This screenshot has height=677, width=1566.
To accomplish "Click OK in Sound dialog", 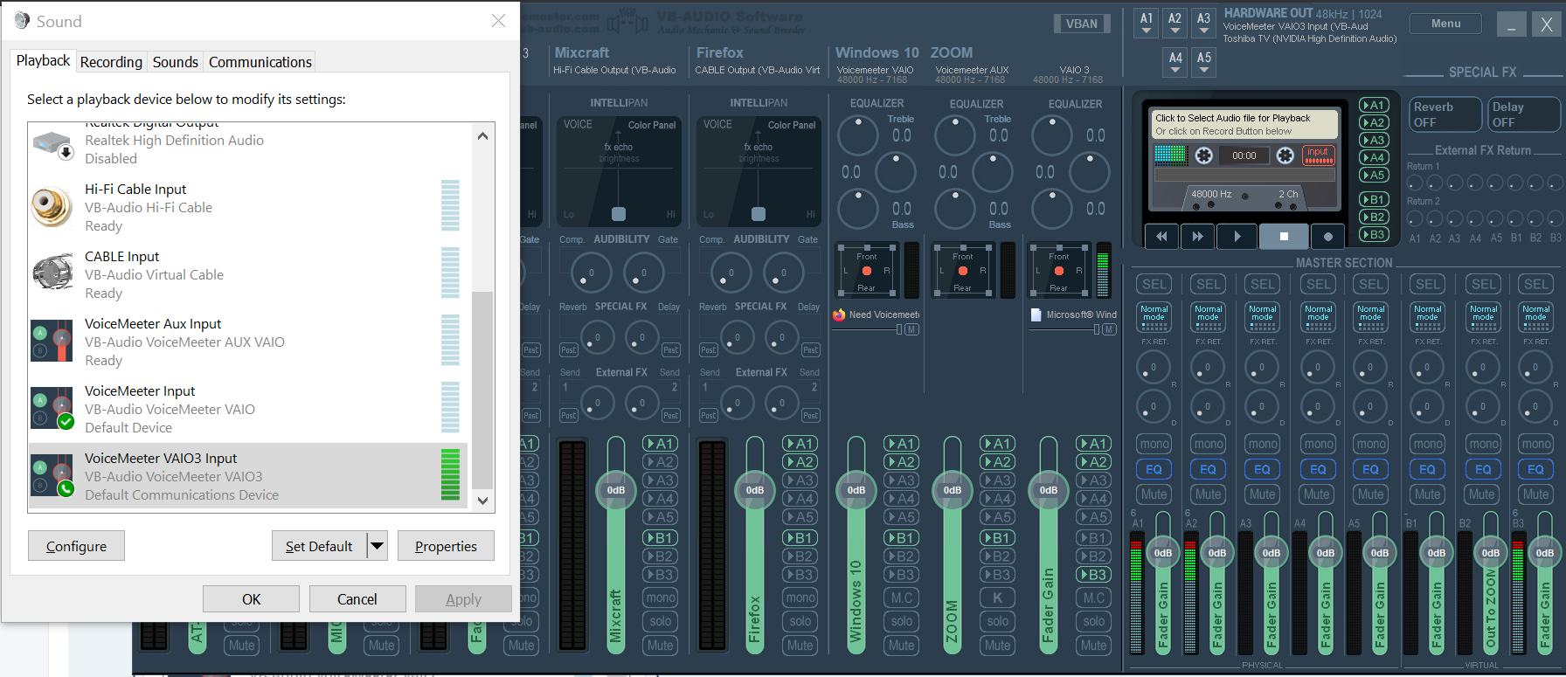I will 251,599.
